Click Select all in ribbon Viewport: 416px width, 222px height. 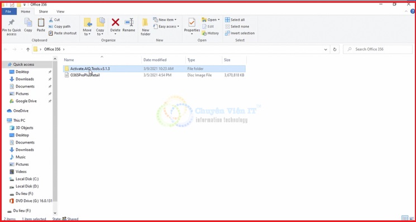pyautogui.click(x=235, y=20)
